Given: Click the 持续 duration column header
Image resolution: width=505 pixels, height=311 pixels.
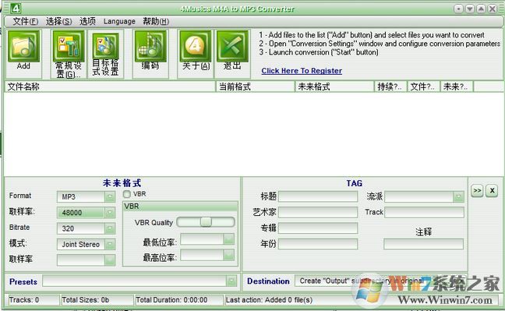Looking at the screenshot, I should [x=390, y=87].
